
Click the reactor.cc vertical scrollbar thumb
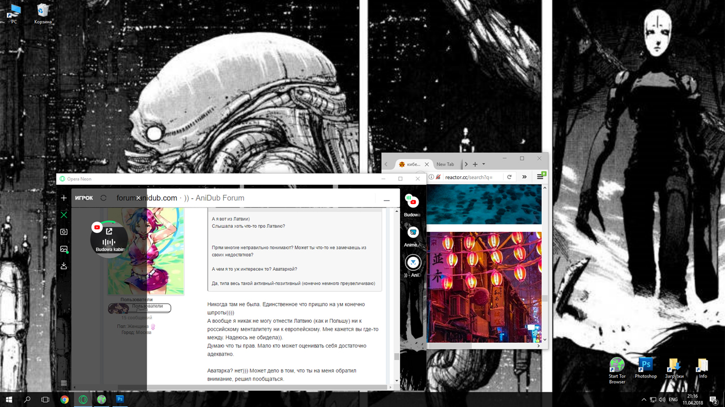coord(545,299)
